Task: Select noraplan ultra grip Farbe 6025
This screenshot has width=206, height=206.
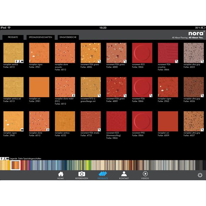Action: coord(194,53)
